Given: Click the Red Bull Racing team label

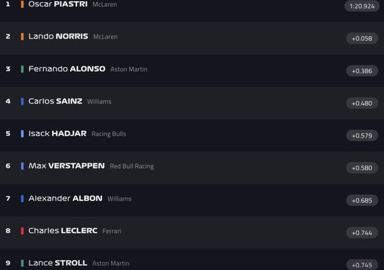Looking at the screenshot, I should point(131,166).
